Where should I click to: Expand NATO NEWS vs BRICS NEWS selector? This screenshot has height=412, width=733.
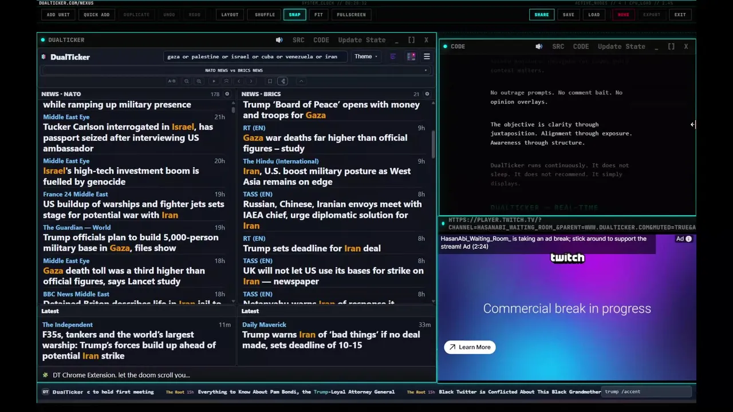tap(235, 70)
